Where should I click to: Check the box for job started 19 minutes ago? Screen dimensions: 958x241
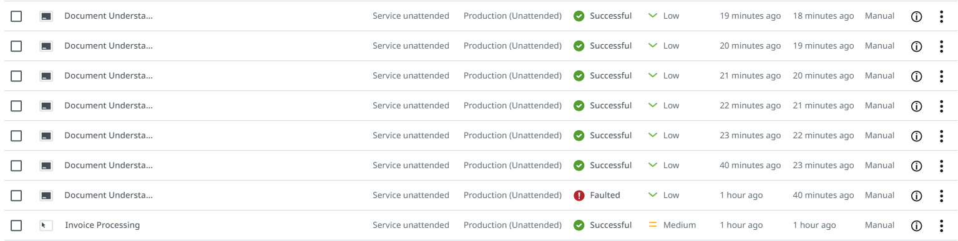click(x=16, y=16)
